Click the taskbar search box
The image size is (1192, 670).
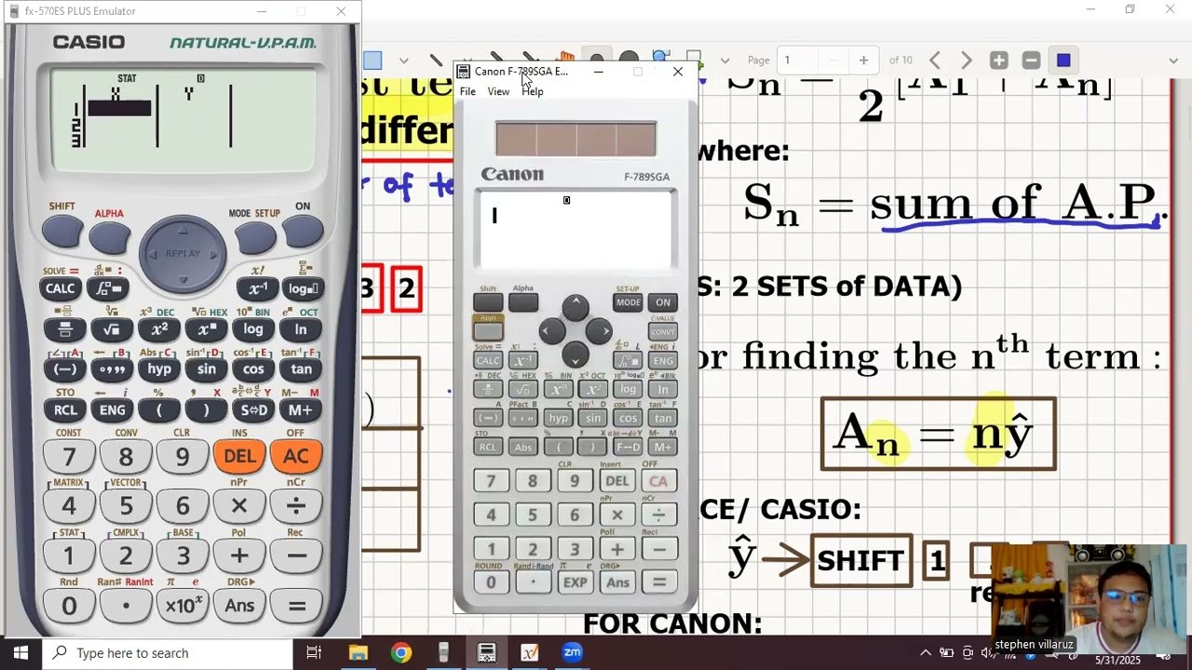169,653
